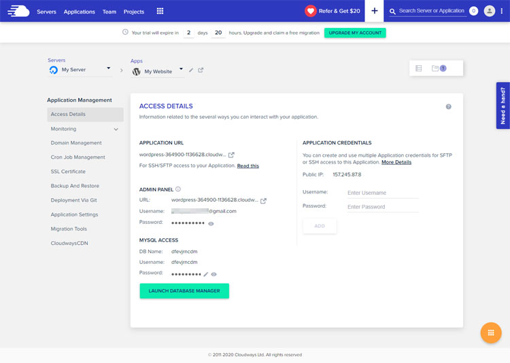
Task: Click the orange floating grid button
Action: [491, 332]
